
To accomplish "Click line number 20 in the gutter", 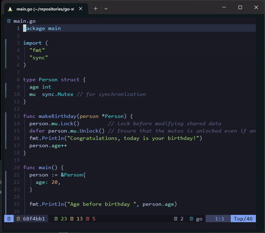I will click(17, 167).
